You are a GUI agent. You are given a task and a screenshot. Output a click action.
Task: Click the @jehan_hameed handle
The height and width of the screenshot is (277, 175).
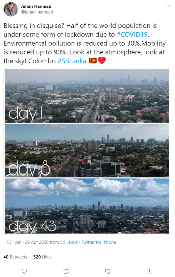click(37, 12)
